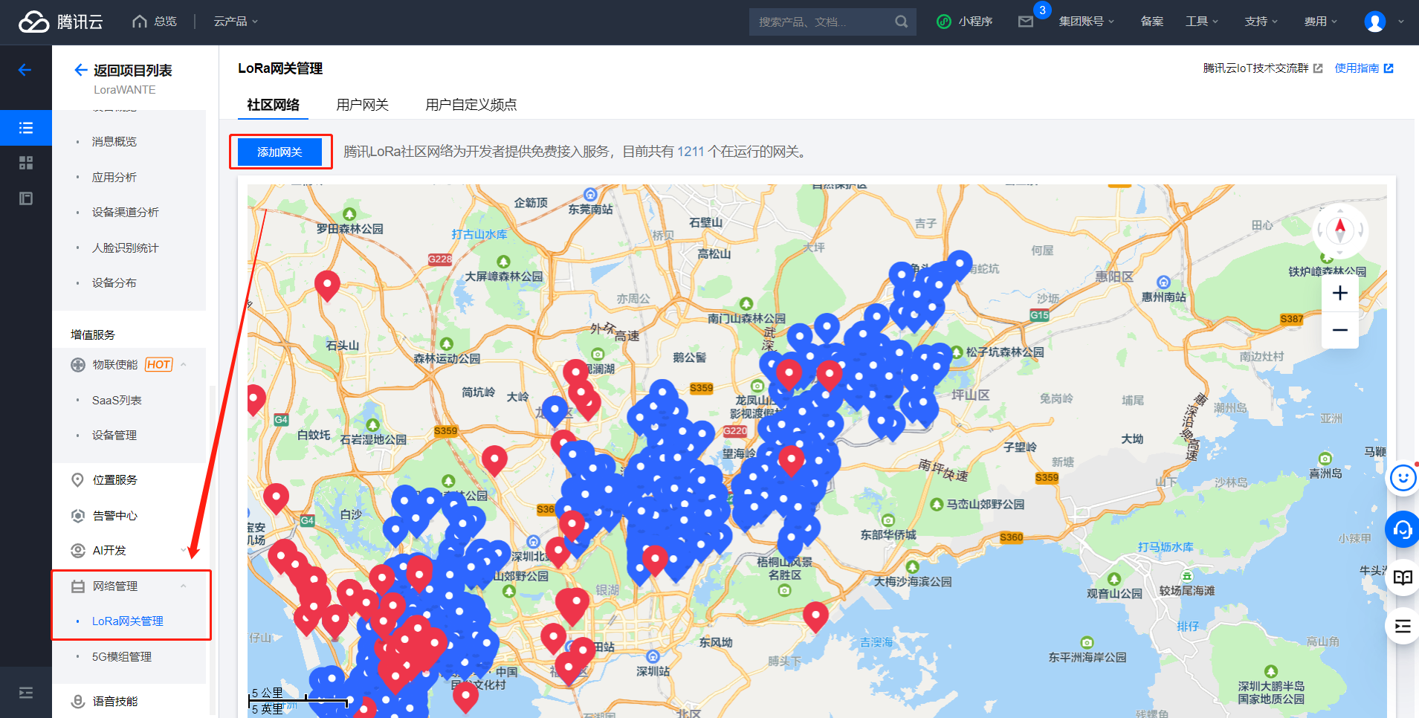Screen dimensions: 1419x718
Task: Click the 语音技能 menu label
Action: tap(115, 701)
